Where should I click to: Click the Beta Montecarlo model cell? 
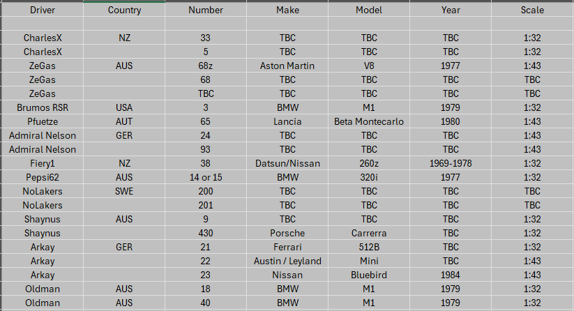369,121
